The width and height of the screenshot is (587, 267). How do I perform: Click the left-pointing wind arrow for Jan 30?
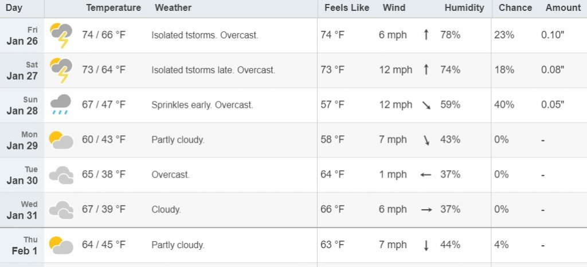[426, 175]
